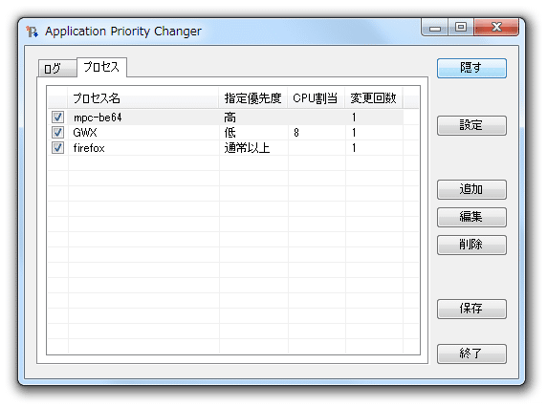Sort by プロセス名 column header

pos(143,98)
